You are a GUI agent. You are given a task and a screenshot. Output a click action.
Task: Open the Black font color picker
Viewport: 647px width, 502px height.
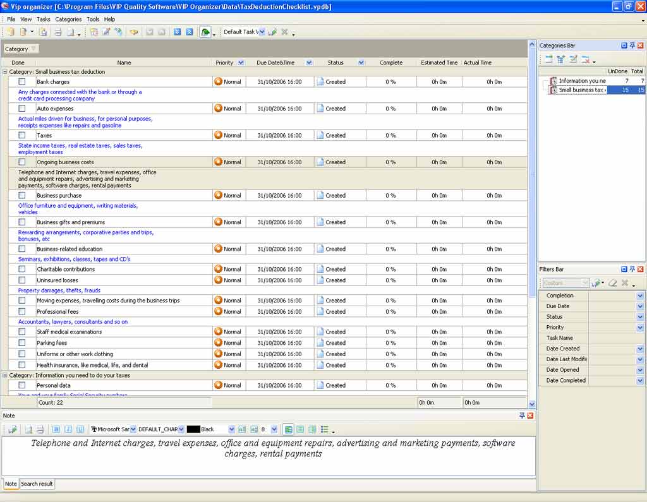[x=231, y=429]
